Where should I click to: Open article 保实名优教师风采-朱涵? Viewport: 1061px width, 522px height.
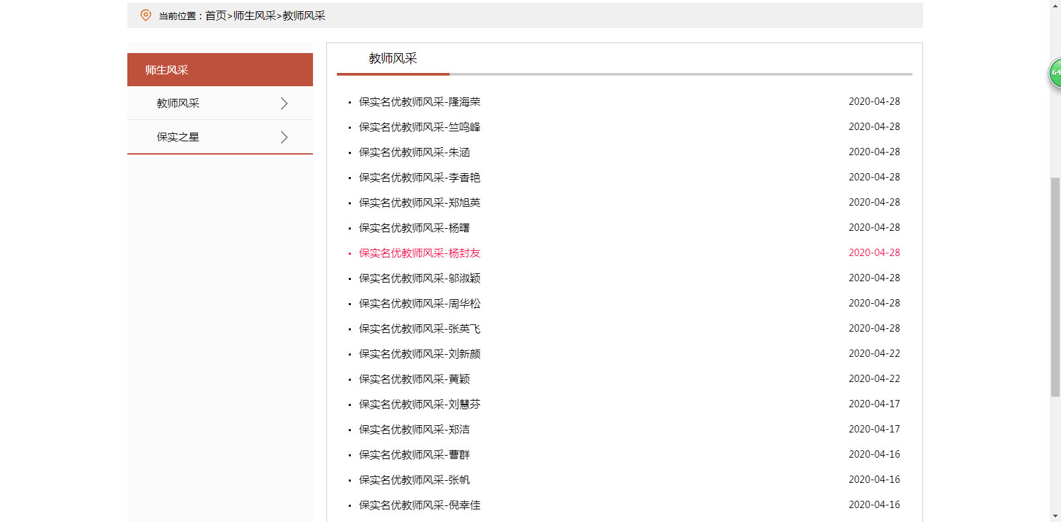coord(414,153)
